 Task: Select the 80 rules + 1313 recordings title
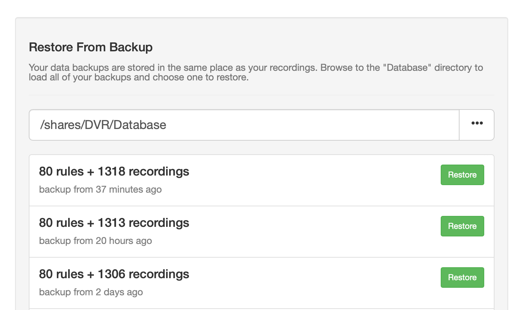coord(114,223)
